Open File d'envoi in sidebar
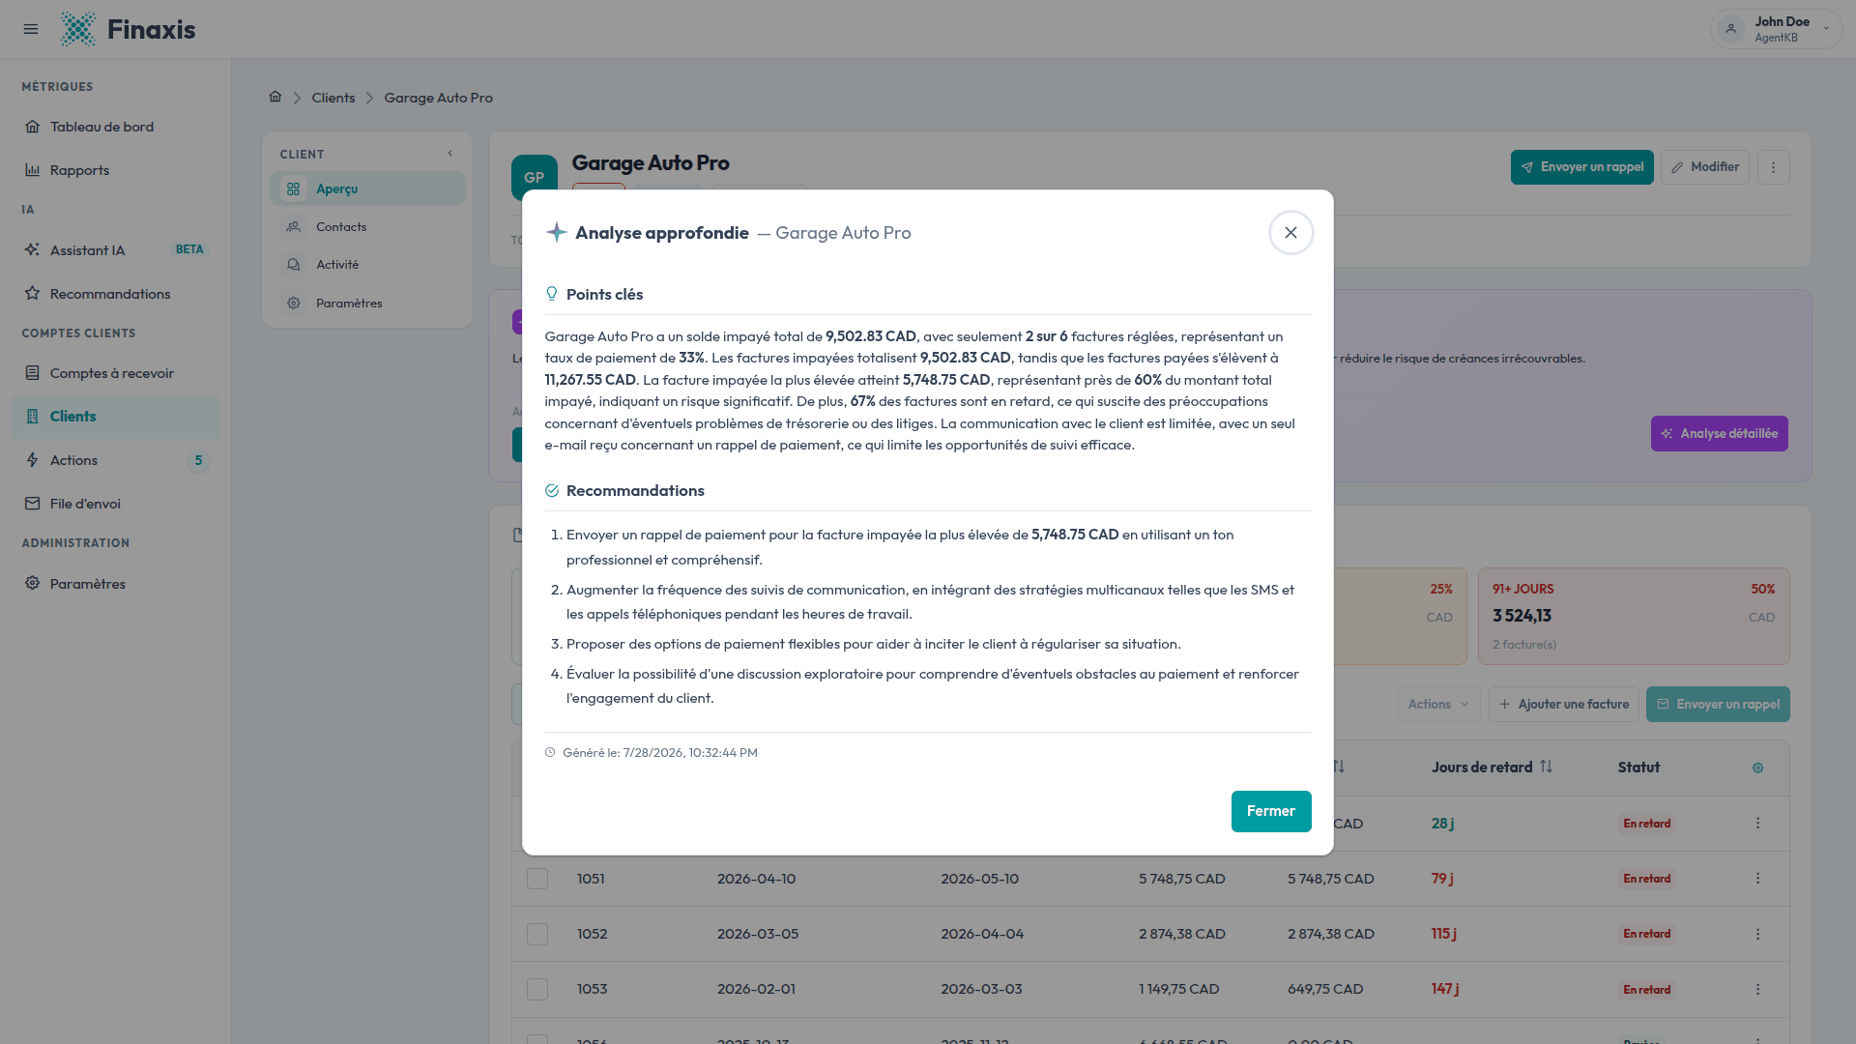The image size is (1856, 1044). [115, 504]
